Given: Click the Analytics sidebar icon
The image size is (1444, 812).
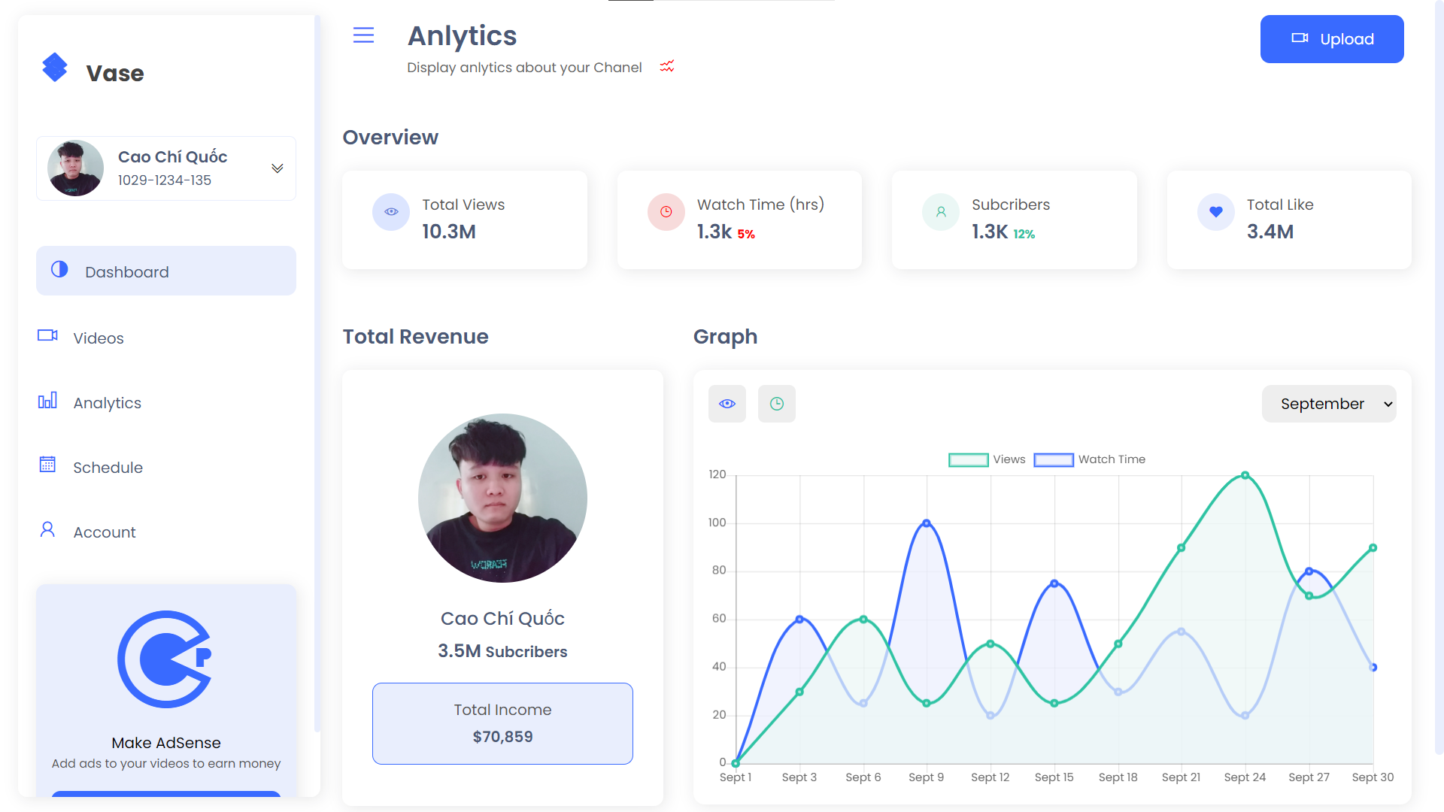Looking at the screenshot, I should click(x=47, y=401).
